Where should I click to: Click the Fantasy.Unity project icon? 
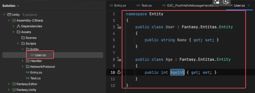click(14, 90)
